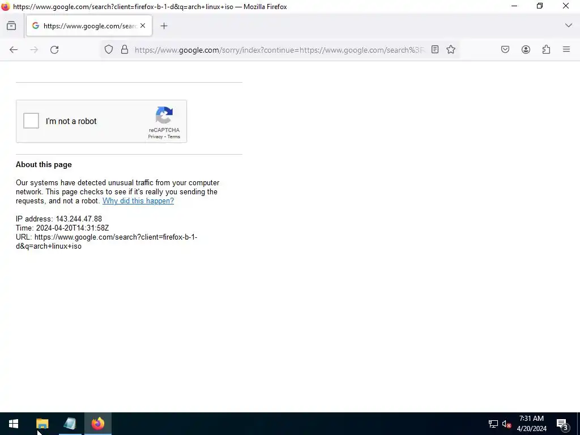Focus the address bar URL field
The image size is (580, 435).
[279, 50]
